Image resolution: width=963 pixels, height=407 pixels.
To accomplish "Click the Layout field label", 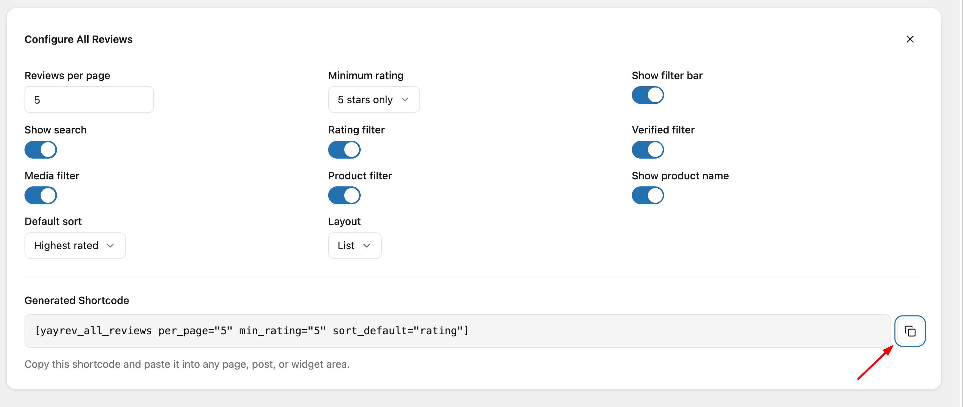I will pos(344,221).
